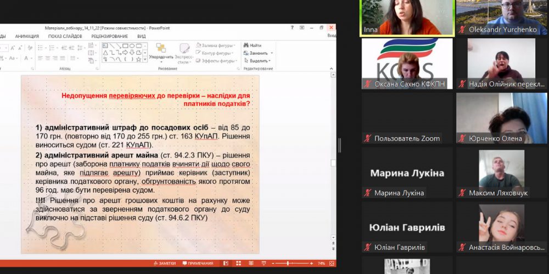Collapse the ribbon with the arrow
The height and width of the screenshot is (274, 549).
[332, 68]
